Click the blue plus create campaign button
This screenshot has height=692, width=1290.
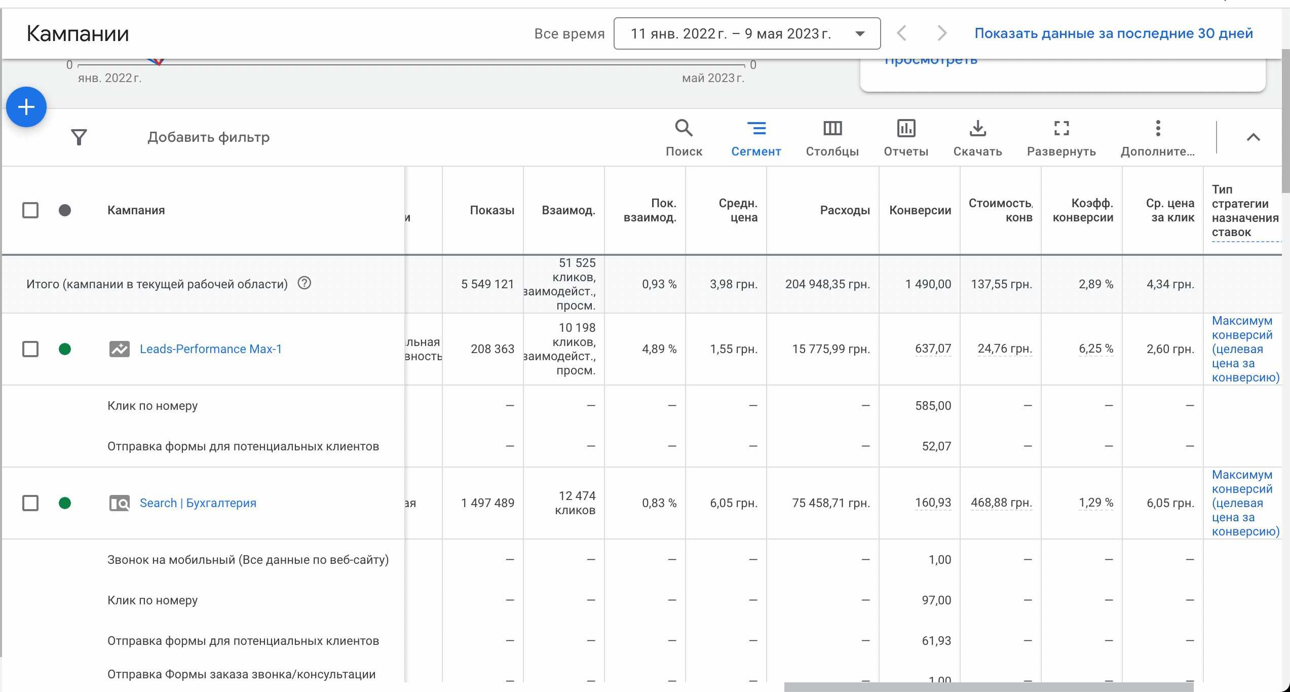[26, 107]
